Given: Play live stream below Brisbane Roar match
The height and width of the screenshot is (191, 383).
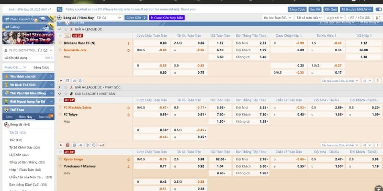Looking at the screenshot, I should (60, 81).
